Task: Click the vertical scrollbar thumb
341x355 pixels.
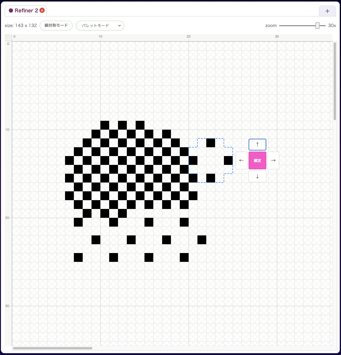Action: pyautogui.click(x=335, y=81)
